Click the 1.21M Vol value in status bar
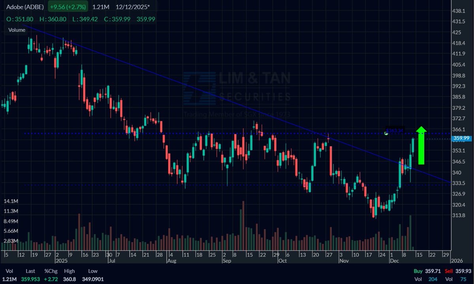Screen dimensions: 474x284 [10, 279]
